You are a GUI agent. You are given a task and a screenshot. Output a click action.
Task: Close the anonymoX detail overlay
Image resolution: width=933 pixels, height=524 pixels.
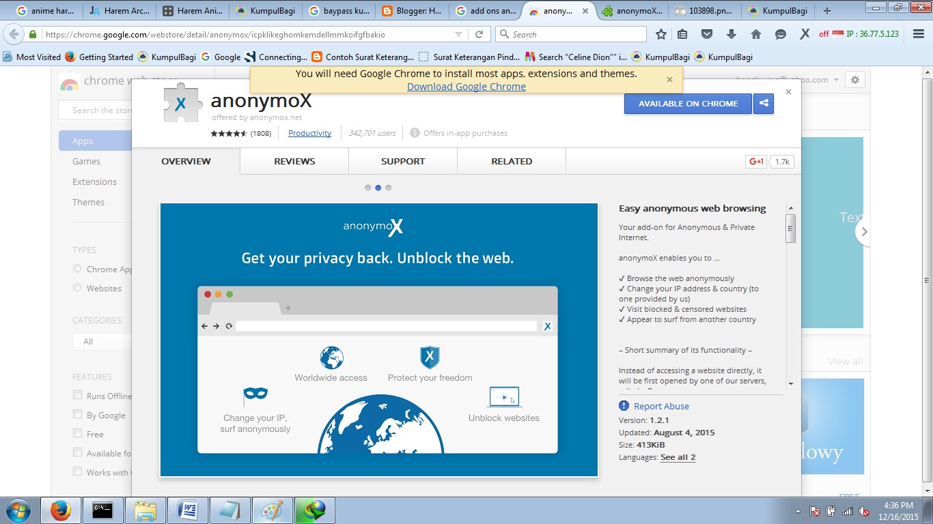[x=788, y=91]
